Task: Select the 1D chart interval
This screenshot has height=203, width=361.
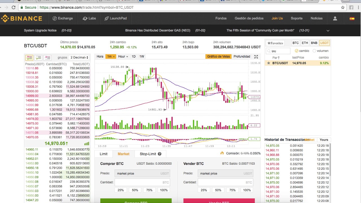Action: (x=134, y=56)
